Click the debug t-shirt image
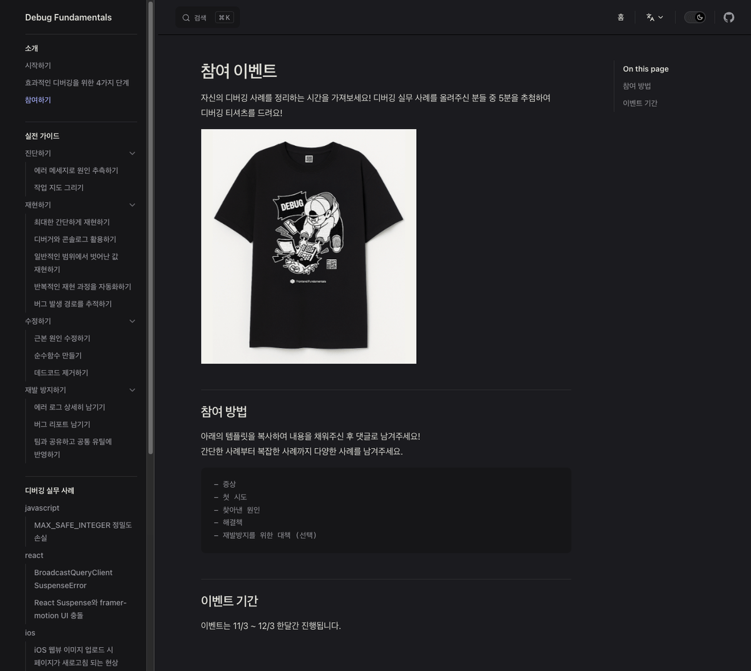751x671 pixels. 309,246
